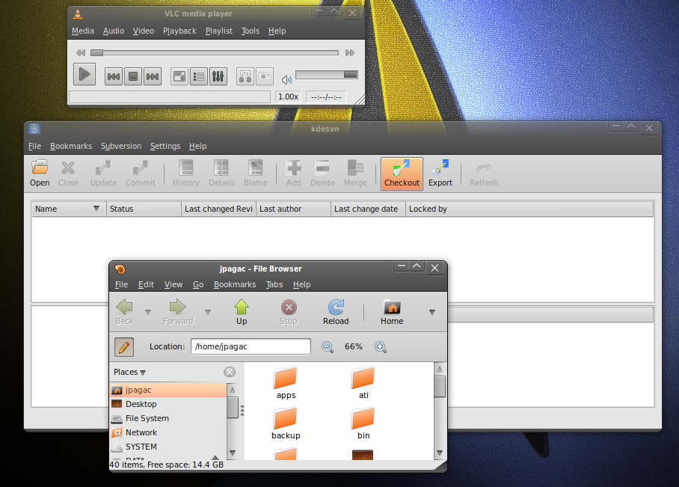Open kdesvn Subversion menu
679x487 pixels.
pyautogui.click(x=121, y=146)
